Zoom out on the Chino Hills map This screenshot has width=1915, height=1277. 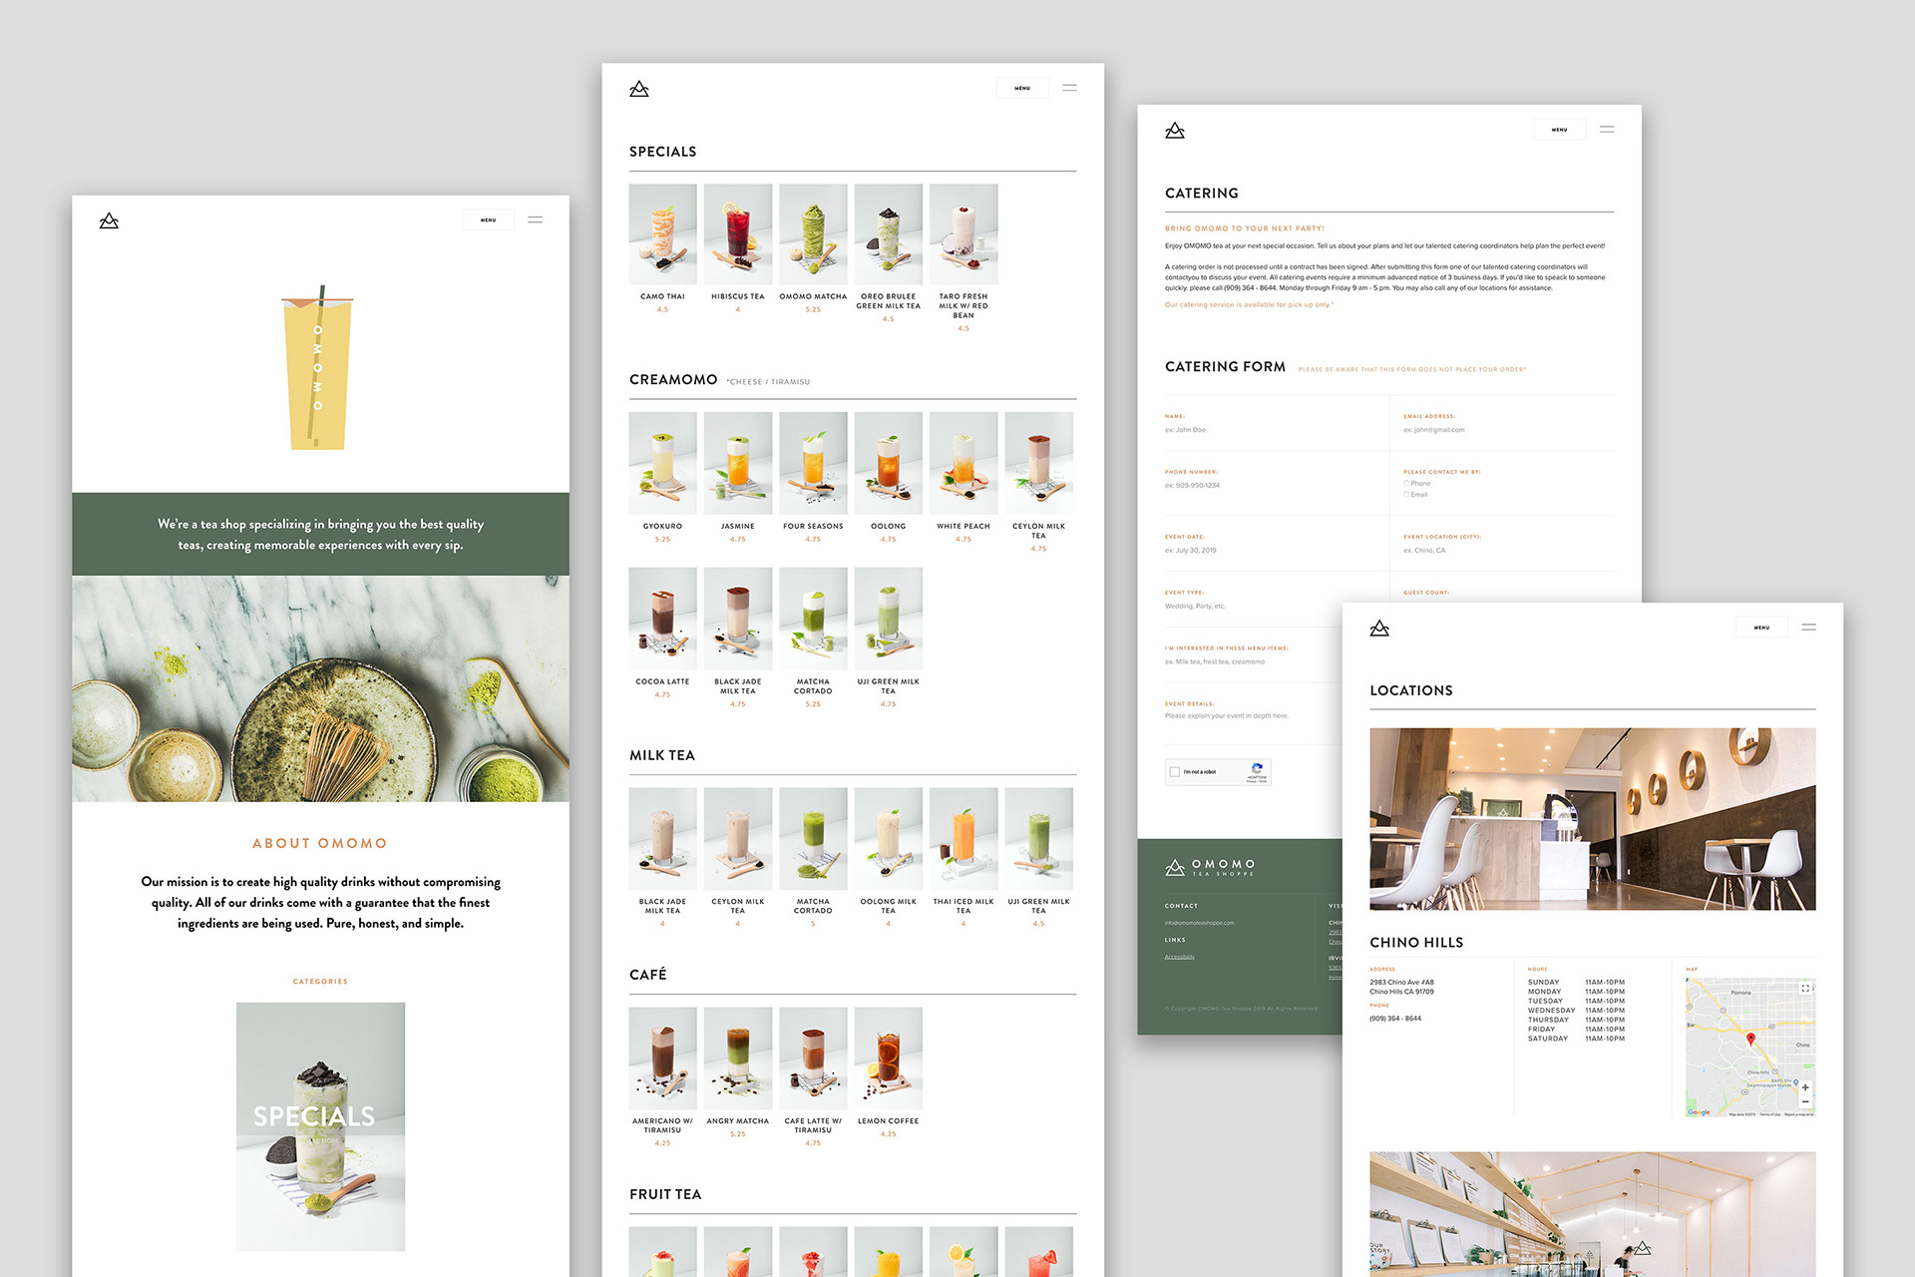1804,1102
